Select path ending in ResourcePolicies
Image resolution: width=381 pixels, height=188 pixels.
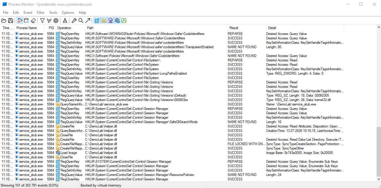point(139,175)
